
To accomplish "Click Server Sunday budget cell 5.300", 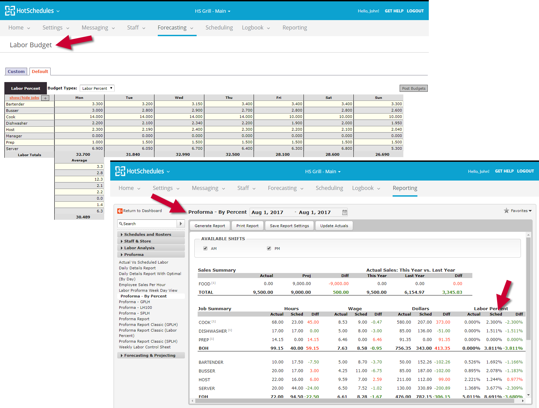I will pos(379,149).
